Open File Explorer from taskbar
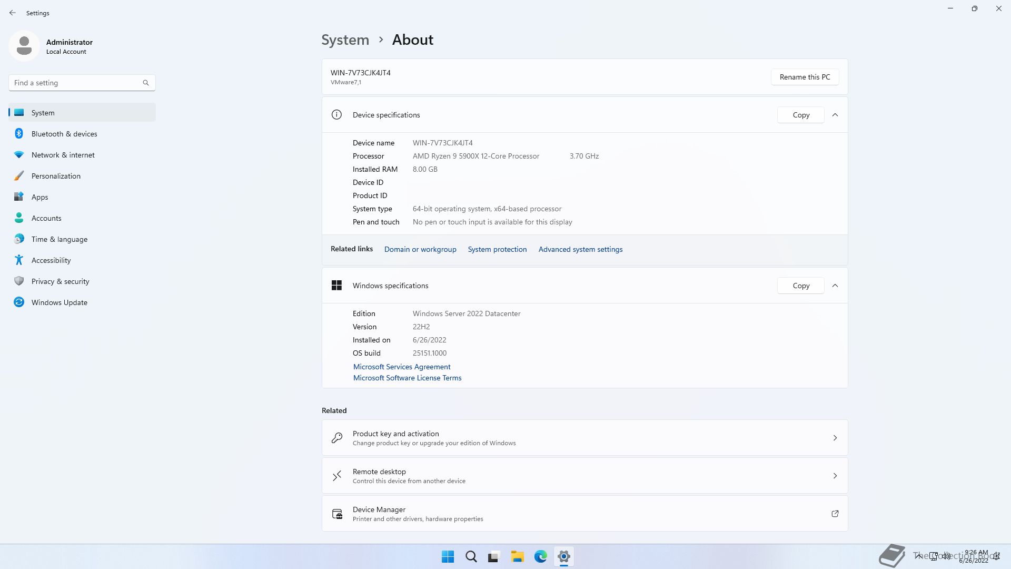The image size is (1011, 569). click(x=517, y=556)
